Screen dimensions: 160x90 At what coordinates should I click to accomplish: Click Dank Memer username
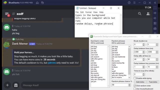coord(20,44)
